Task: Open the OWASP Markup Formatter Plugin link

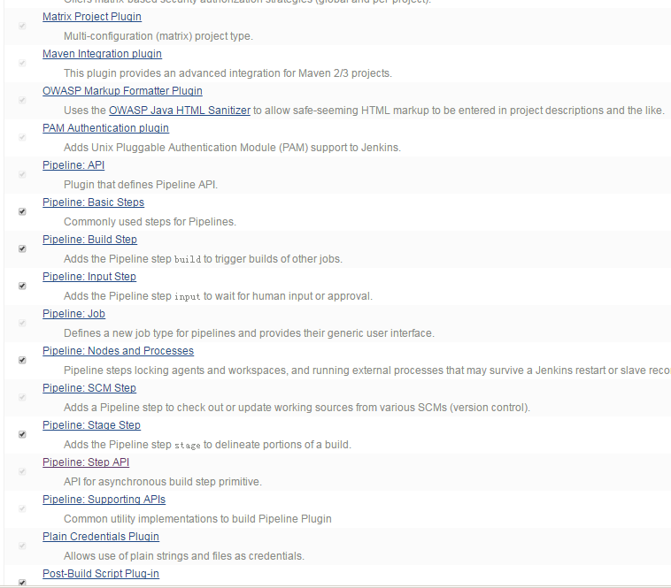Action: [x=122, y=91]
